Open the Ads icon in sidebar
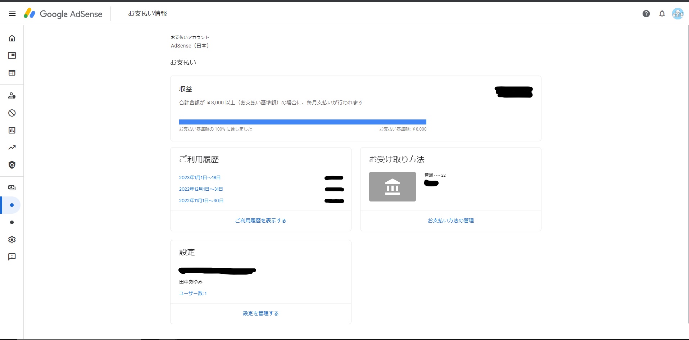689x340 pixels. click(x=12, y=55)
